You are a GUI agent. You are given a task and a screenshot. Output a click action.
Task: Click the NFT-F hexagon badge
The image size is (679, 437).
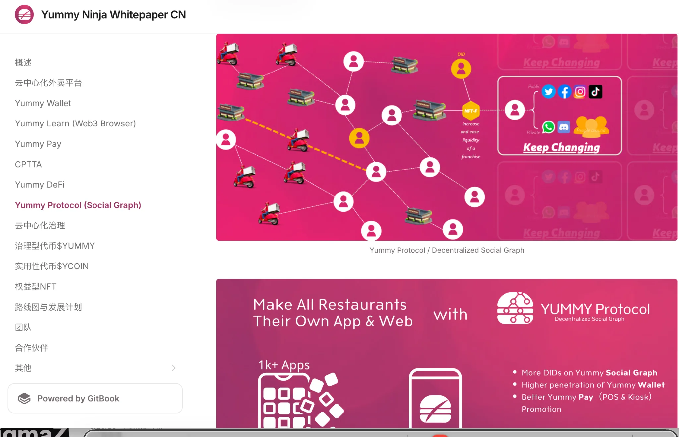(x=471, y=111)
